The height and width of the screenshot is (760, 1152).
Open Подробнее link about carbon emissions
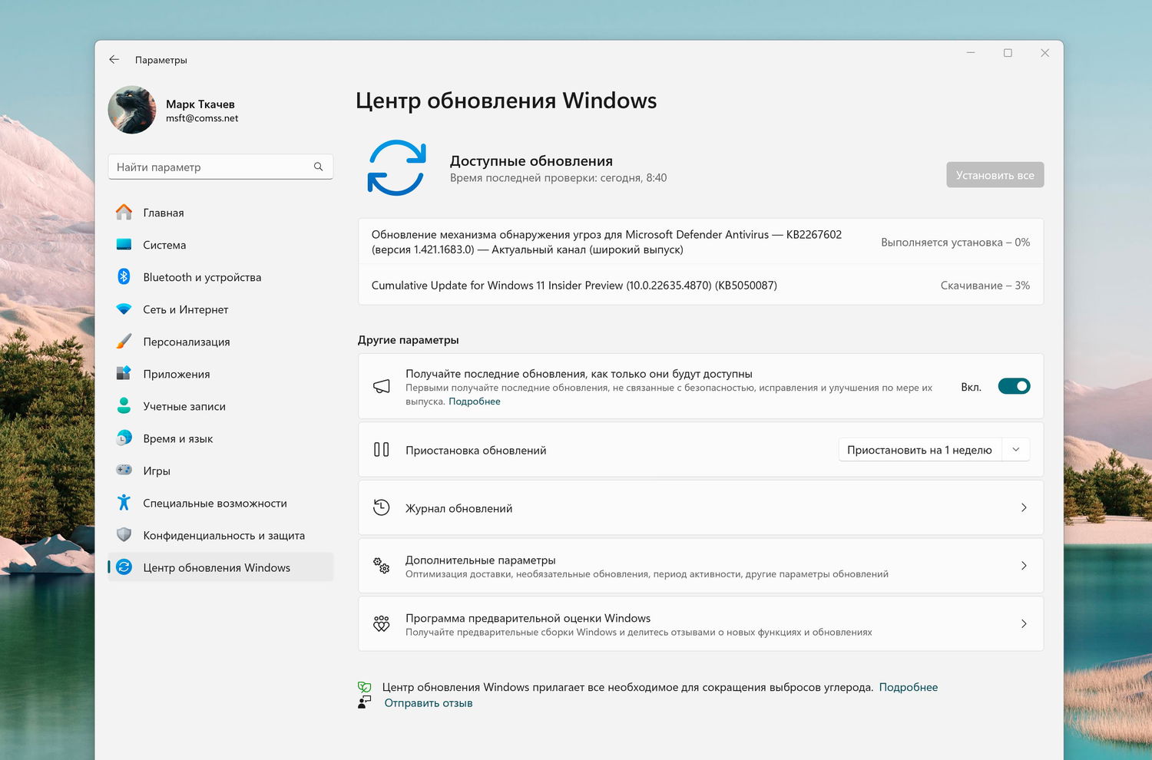click(x=909, y=687)
